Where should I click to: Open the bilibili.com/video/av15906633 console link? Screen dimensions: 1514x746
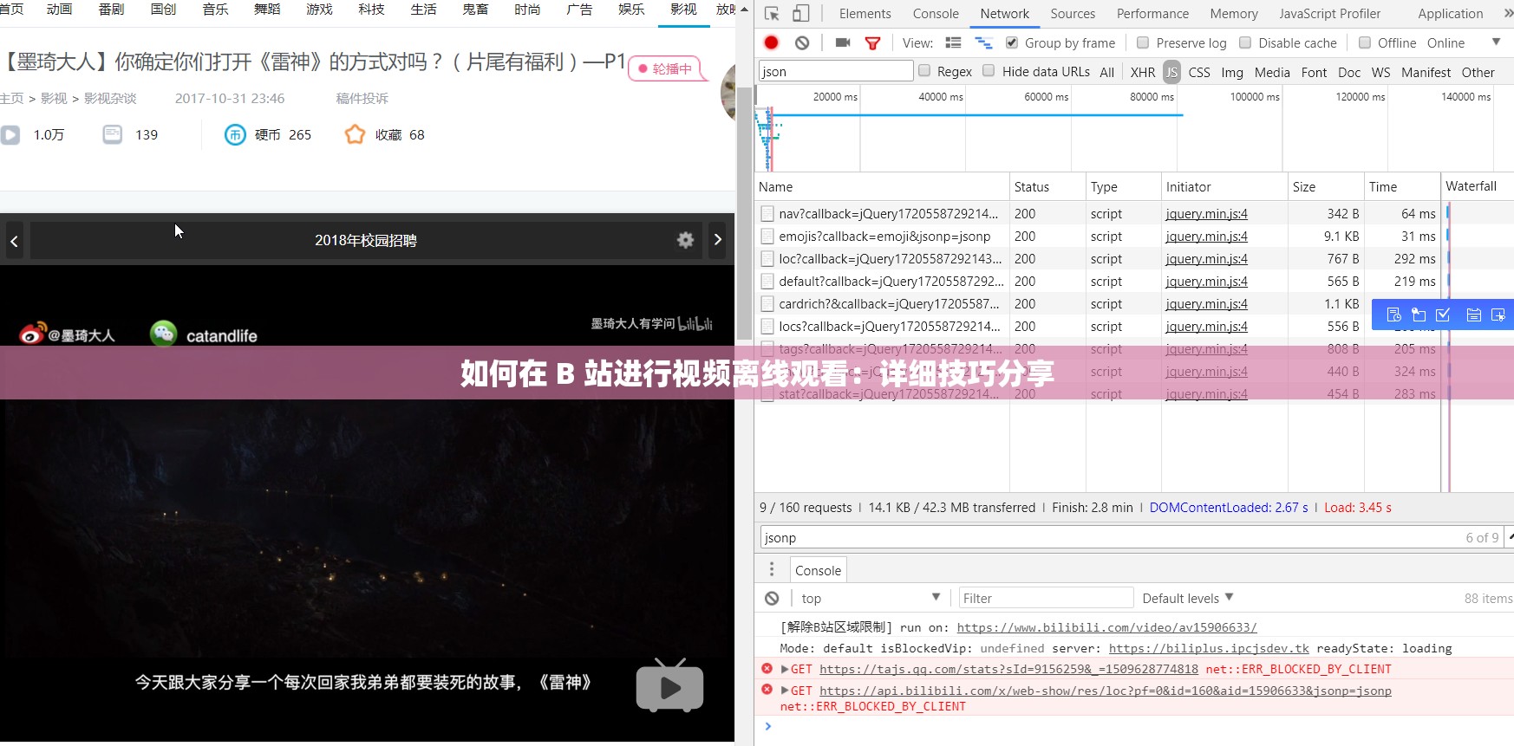tap(1106, 627)
